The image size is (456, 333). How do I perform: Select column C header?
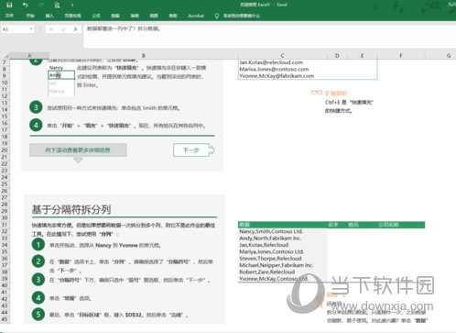pos(282,56)
